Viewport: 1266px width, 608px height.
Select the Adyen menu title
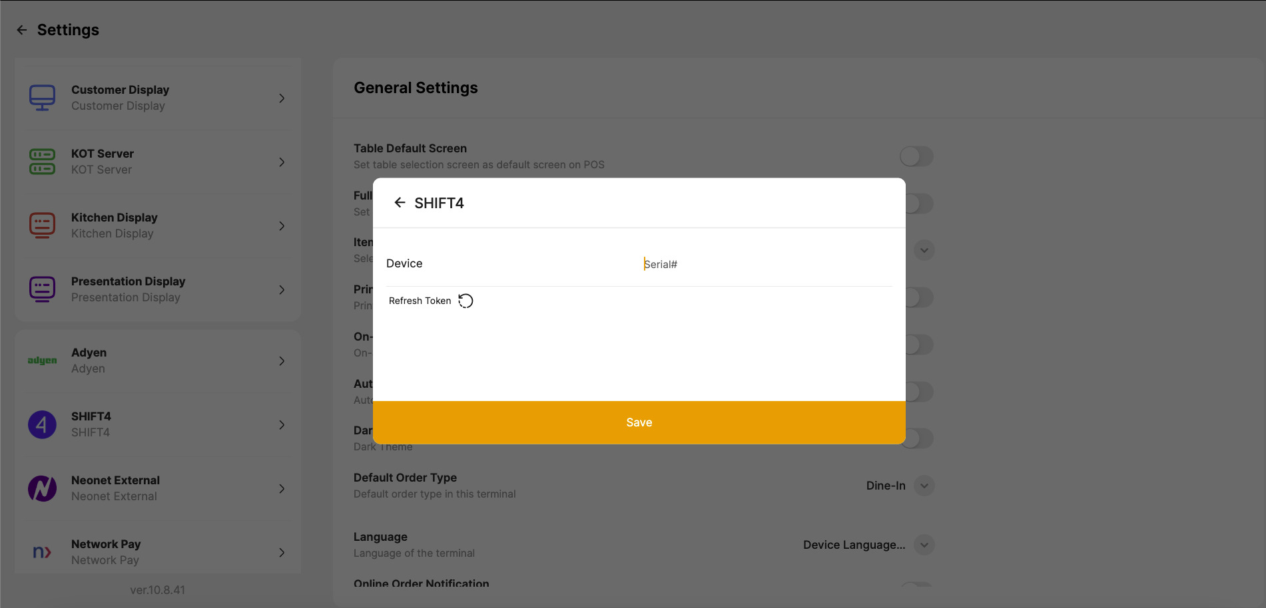click(89, 353)
